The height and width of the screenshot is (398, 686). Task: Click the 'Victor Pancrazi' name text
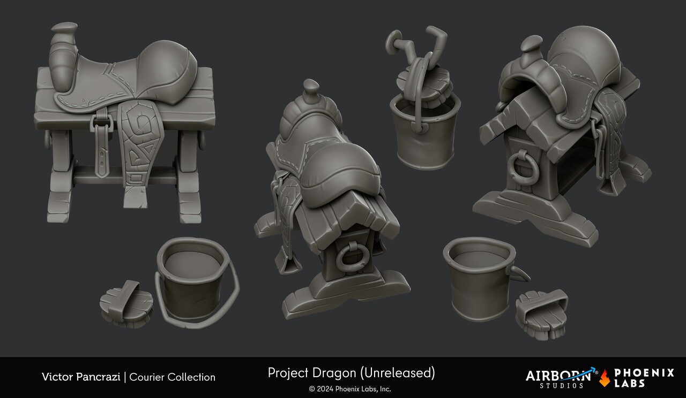pyautogui.click(x=82, y=377)
